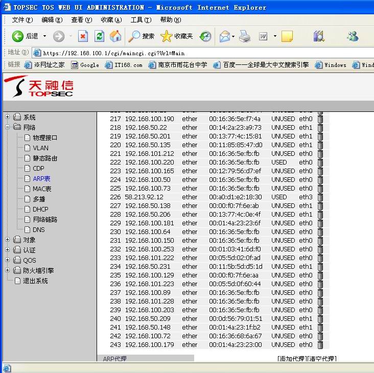374x373 pixels.
Task: Open the History toolbar icon
Action: click(205, 36)
